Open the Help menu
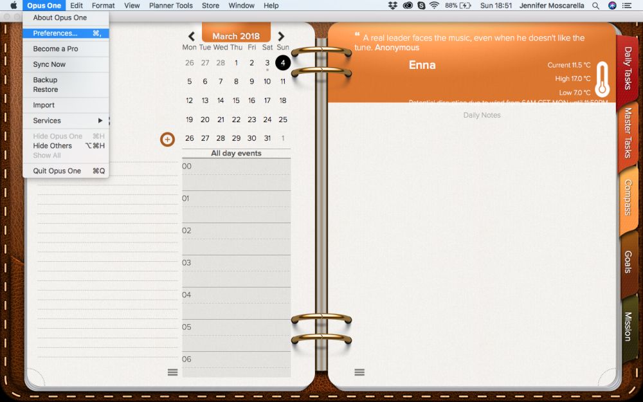643x402 pixels. [x=271, y=5]
